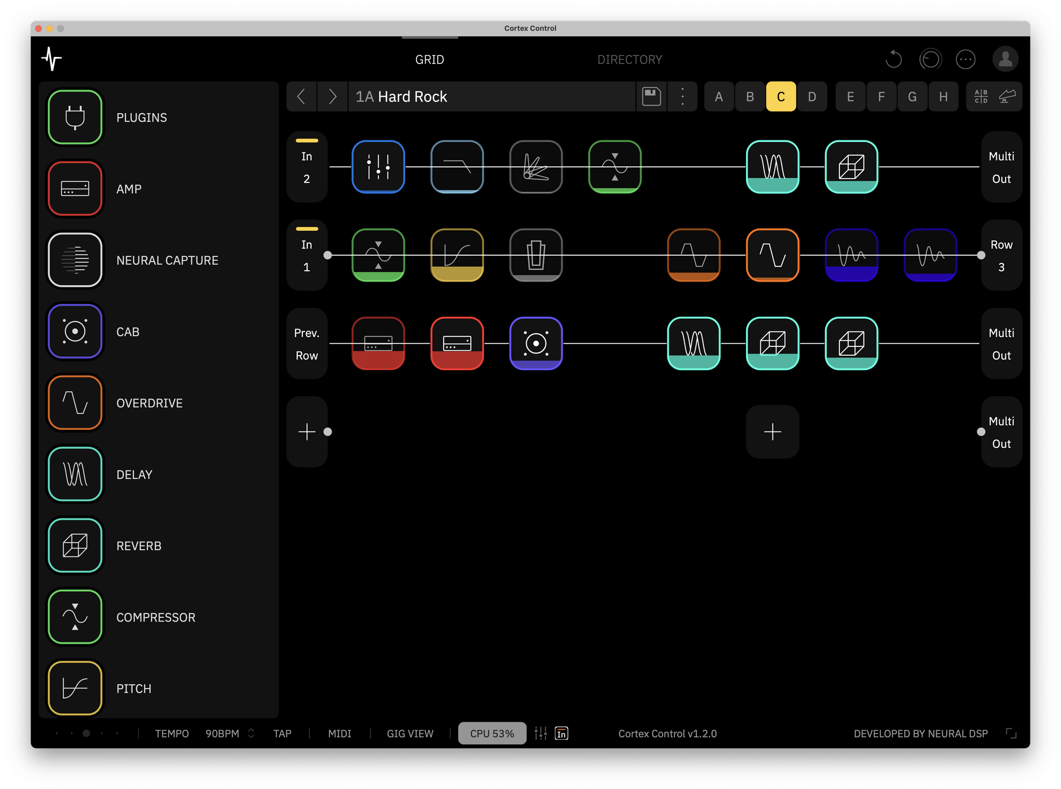This screenshot has width=1061, height=789.
Task: Select the AMP category icon
Action: click(x=75, y=188)
